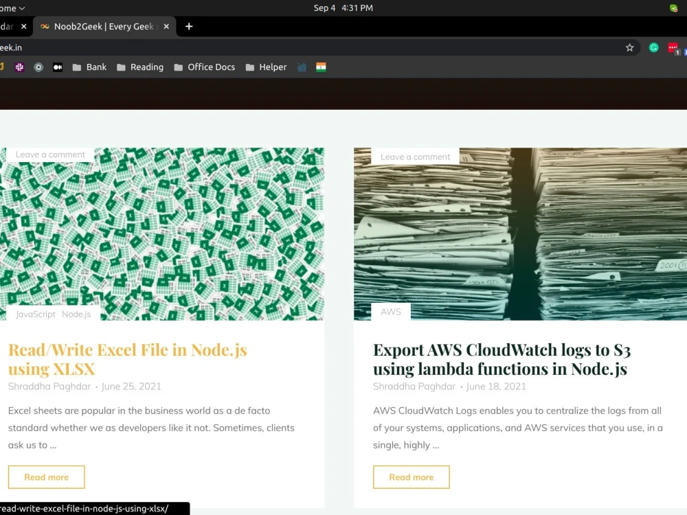This screenshot has height=515, width=687.
Task: View author Shraddha Paghdar on CloudWatch post
Action: [414, 386]
